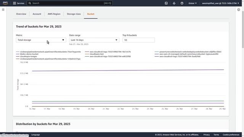The height and width of the screenshot is (137, 244).
Task: Open the help question mark icon
Action: point(182,3)
